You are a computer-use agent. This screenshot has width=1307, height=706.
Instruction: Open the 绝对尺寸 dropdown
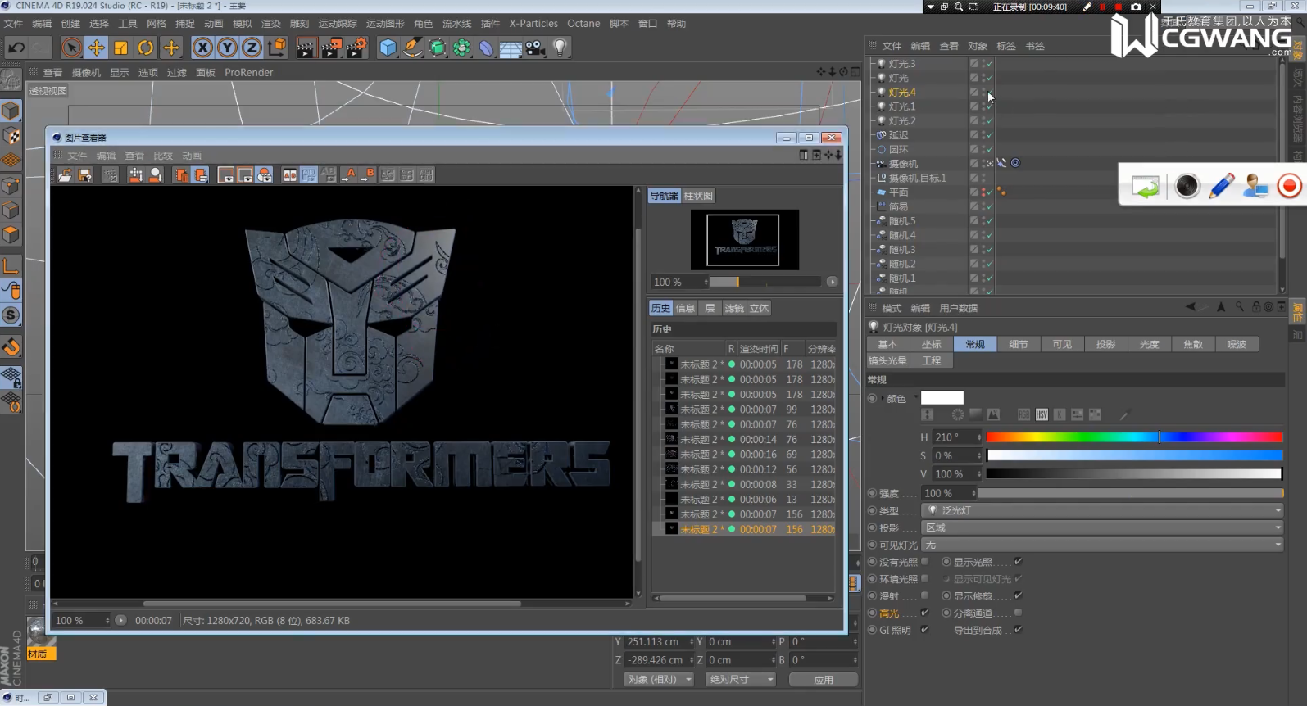point(741,680)
